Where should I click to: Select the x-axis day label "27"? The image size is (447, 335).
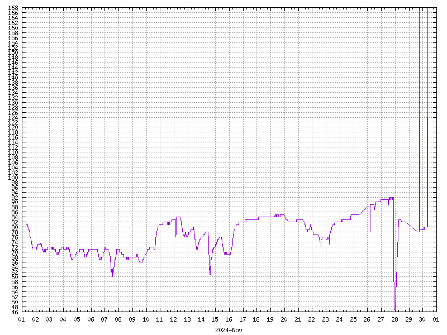(381, 319)
